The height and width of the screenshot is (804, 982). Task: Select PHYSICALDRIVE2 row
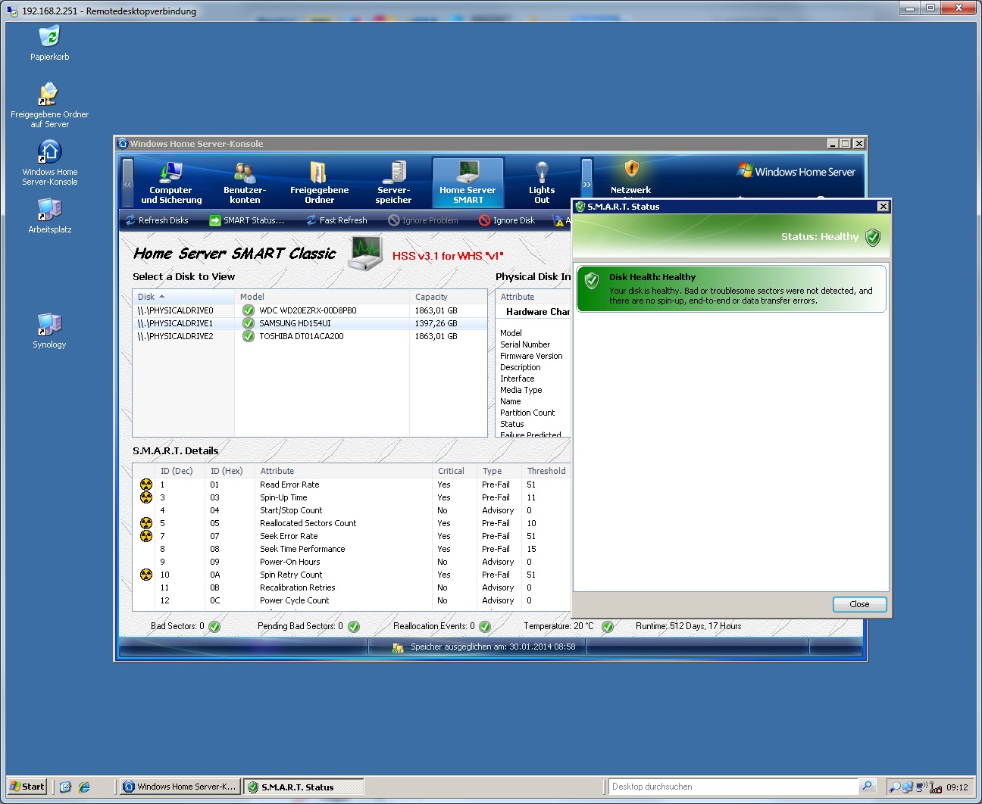pos(310,336)
